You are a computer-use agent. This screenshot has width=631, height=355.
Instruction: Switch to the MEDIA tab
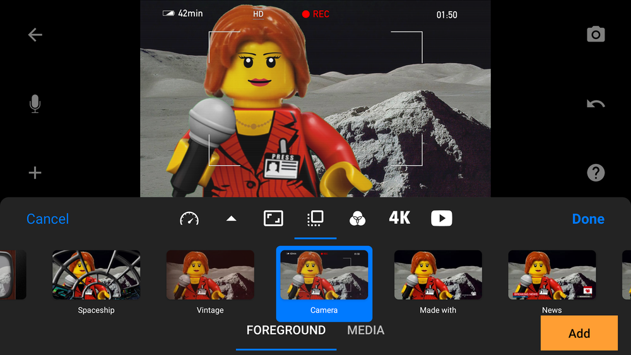coord(365,330)
